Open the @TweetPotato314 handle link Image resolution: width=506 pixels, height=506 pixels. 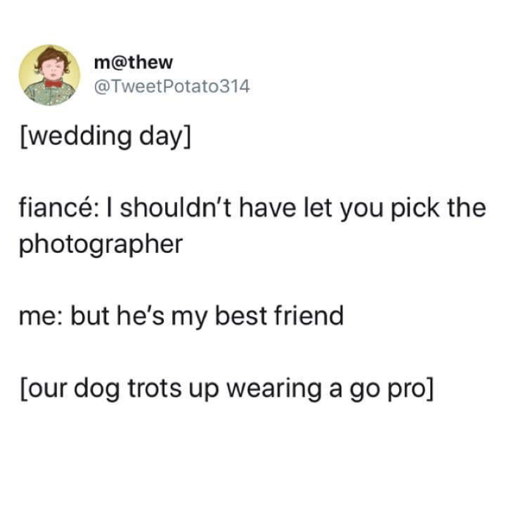[x=171, y=87]
